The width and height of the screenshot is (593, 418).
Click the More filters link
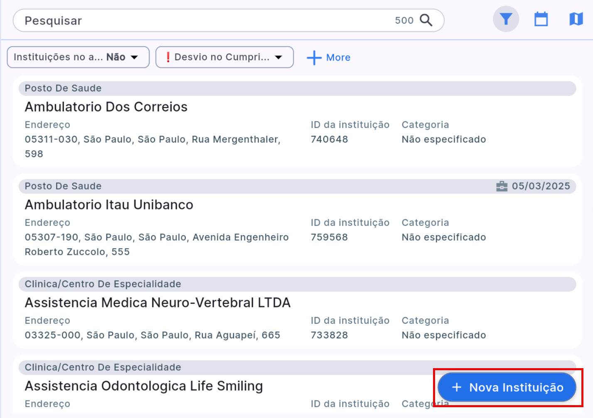(338, 58)
